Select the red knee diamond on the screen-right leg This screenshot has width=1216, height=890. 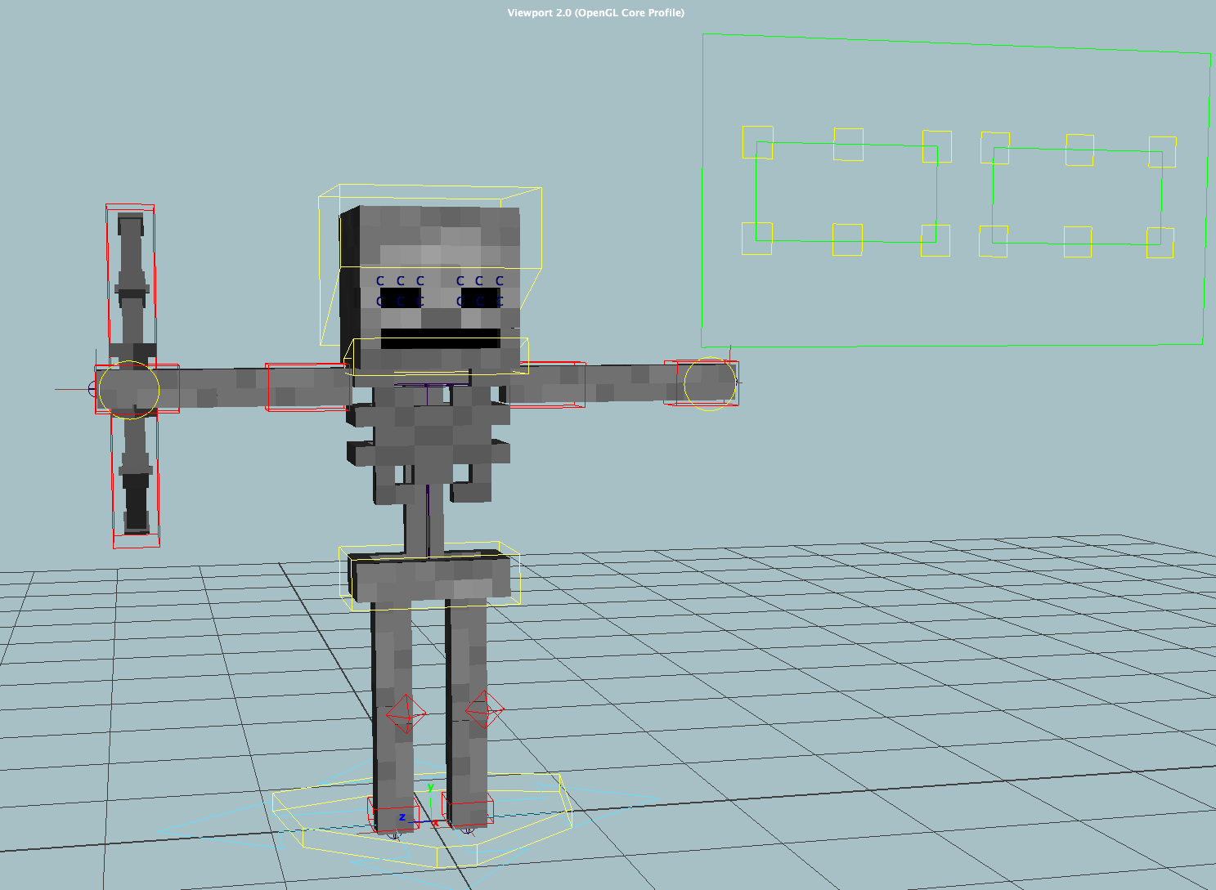pyautogui.click(x=484, y=709)
